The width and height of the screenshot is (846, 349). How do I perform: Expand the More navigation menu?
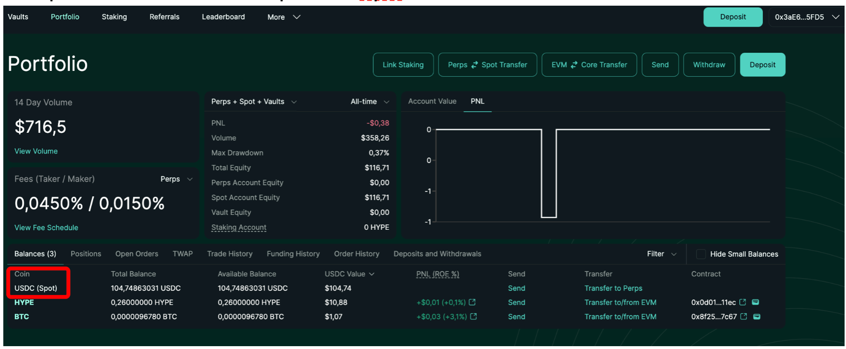284,17
